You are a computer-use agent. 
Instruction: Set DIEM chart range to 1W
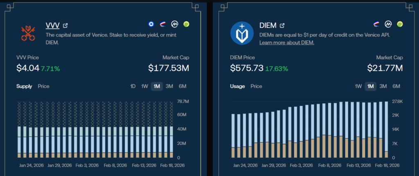[x=358, y=86]
